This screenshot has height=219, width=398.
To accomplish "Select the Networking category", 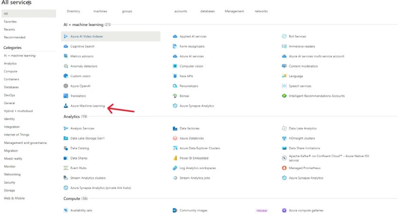I will click(12, 175).
